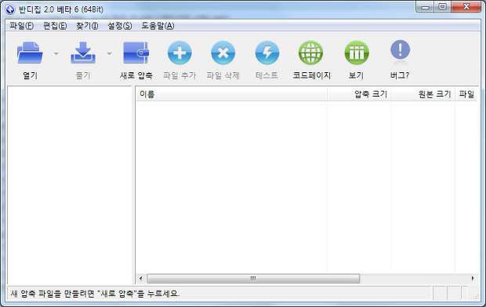Image resolution: width=486 pixels, height=307 pixels.
Task: Open the 설정(S) menu
Action: point(119,26)
